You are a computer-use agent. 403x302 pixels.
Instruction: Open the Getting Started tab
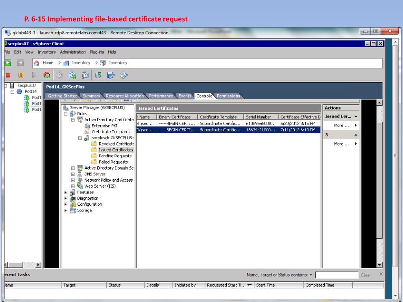coord(63,96)
